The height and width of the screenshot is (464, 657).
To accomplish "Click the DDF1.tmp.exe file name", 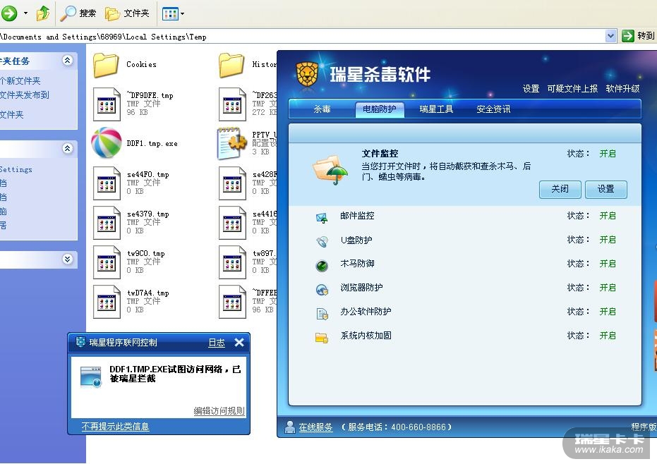I will point(152,143).
